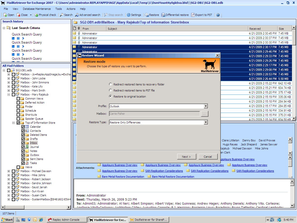
Task: Collapse the SG2-DB1.edb root node
Action: point(4,70)
